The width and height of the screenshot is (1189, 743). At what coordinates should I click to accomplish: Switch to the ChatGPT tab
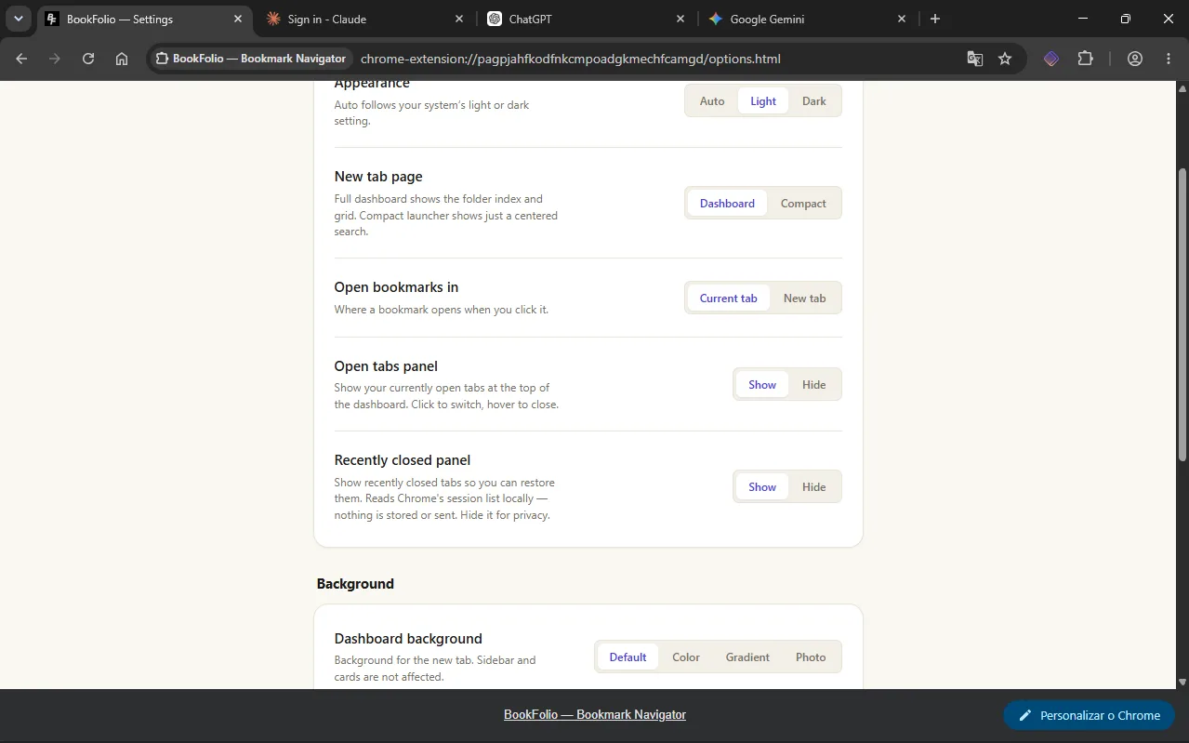pyautogui.click(x=588, y=19)
